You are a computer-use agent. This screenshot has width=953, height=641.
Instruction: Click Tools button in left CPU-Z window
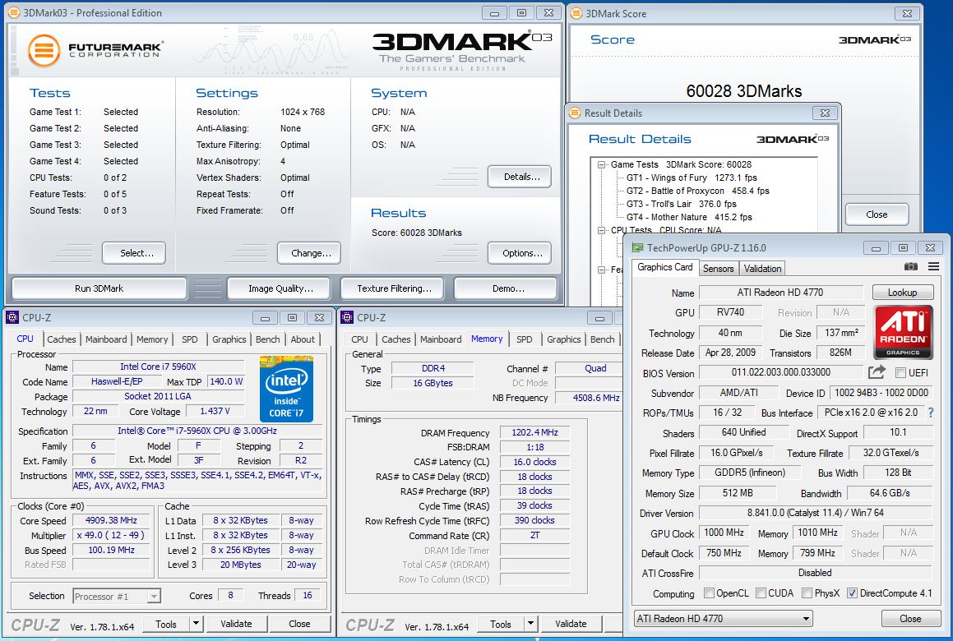(166, 624)
